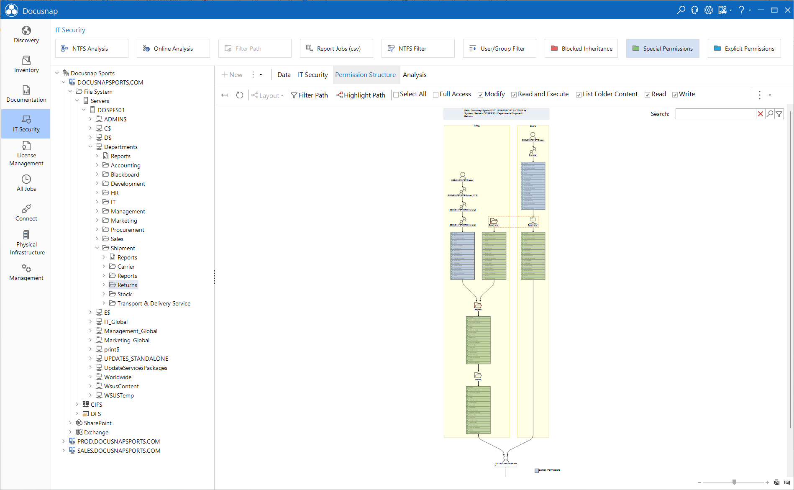Click the User/Group Filter button
Viewport: 794px width, 490px height.
499,49
